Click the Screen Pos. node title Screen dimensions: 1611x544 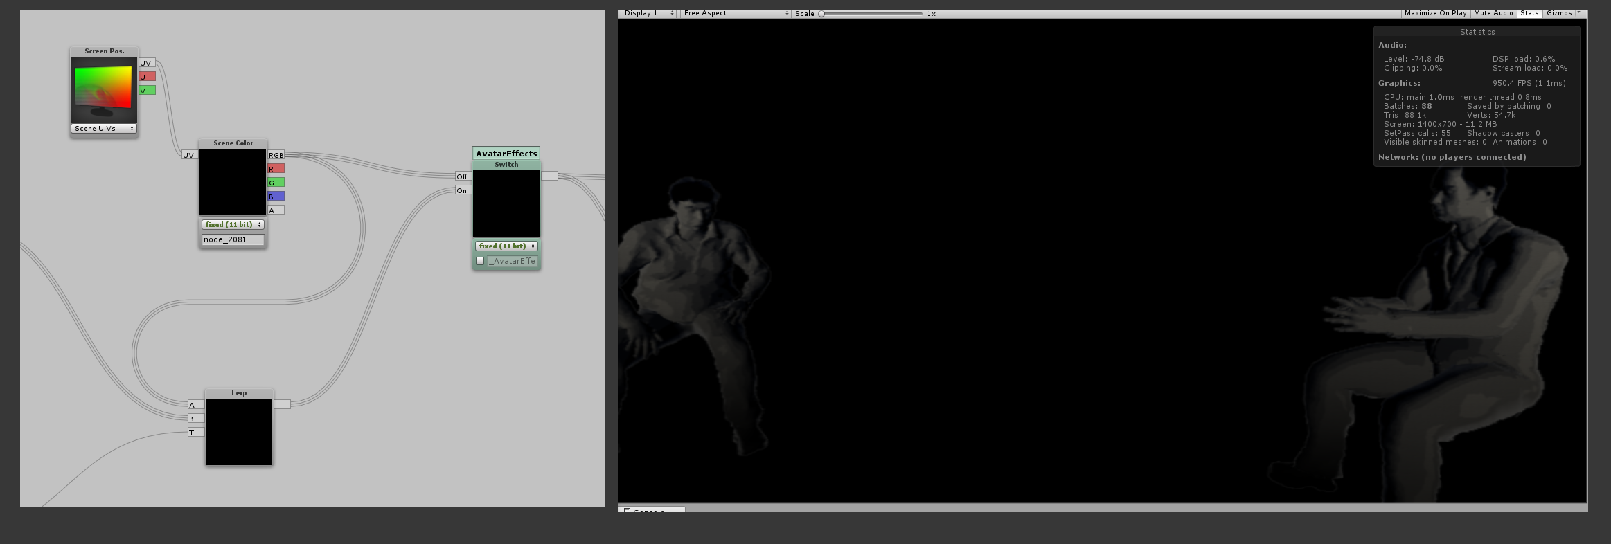105,51
